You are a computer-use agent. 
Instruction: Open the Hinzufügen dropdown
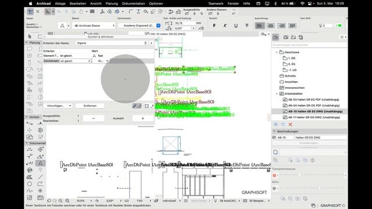point(58,106)
